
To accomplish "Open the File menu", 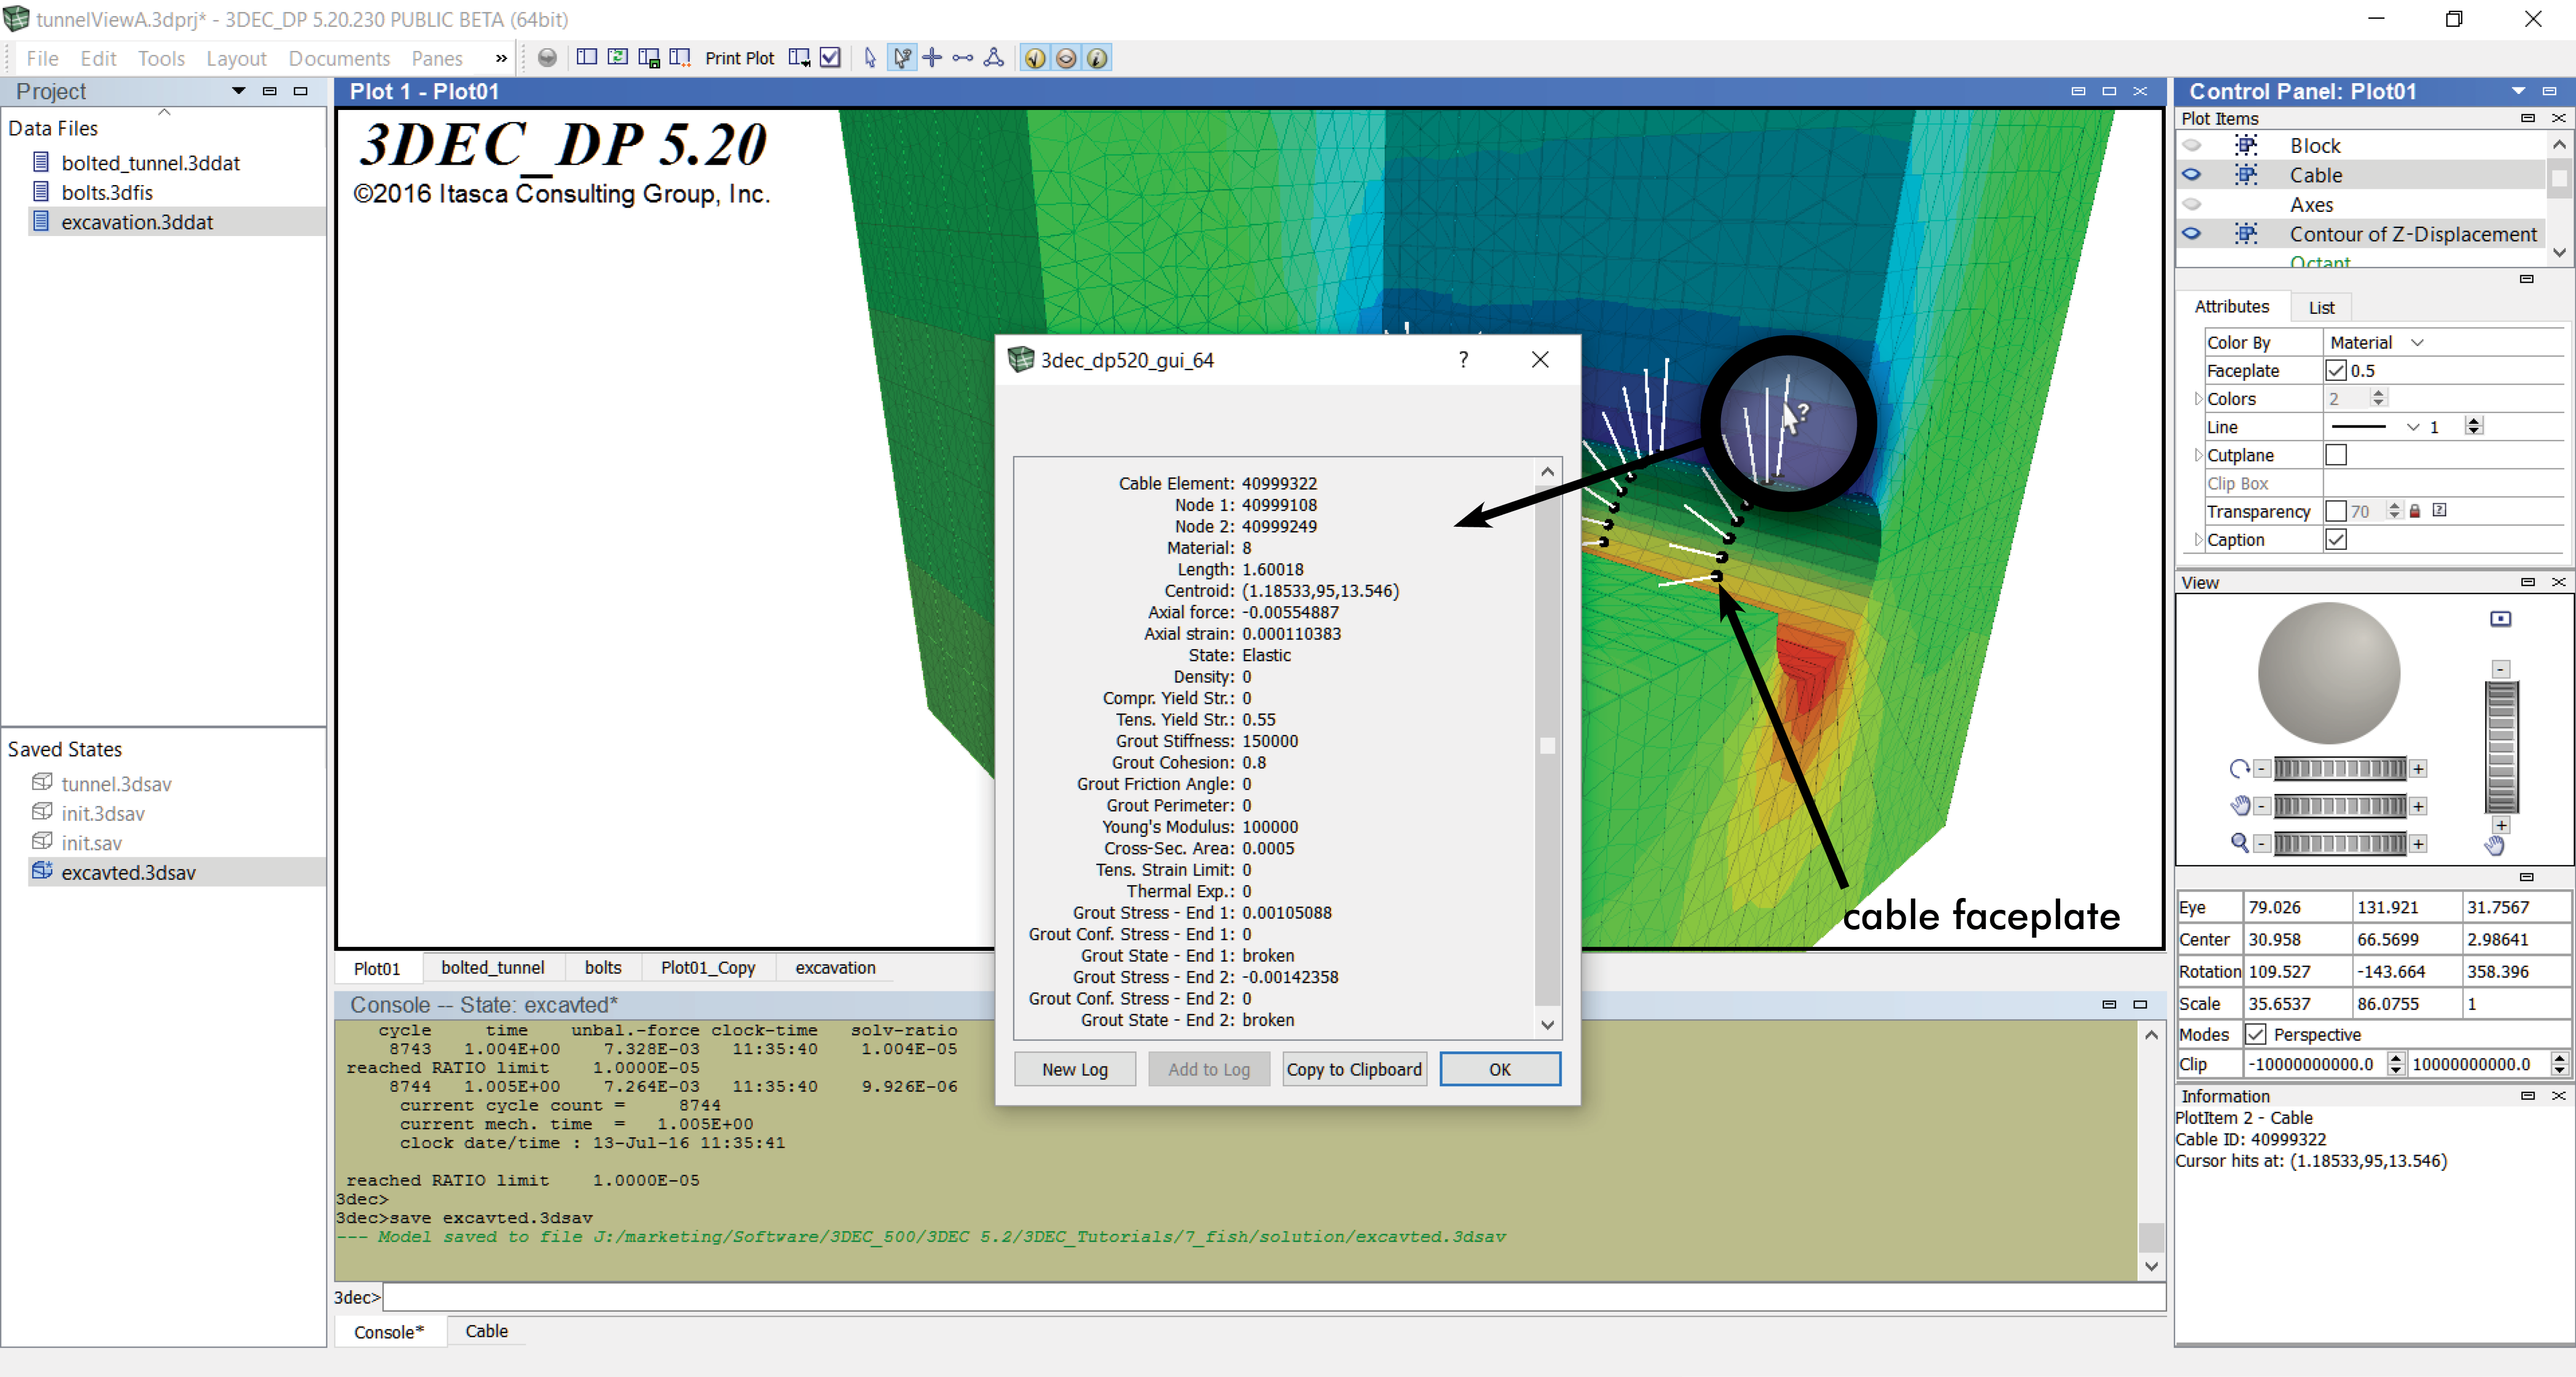I will [x=42, y=58].
